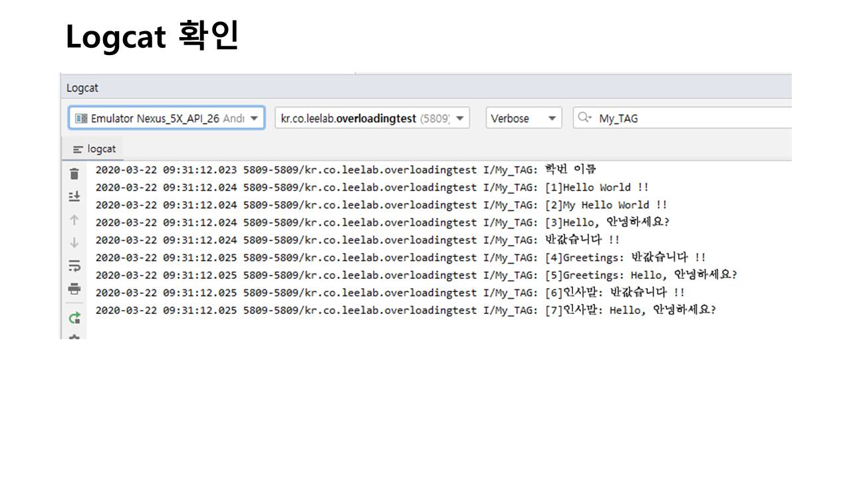Click the Scroll to End icon
This screenshot has width=851, height=478.
click(x=74, y=197)
